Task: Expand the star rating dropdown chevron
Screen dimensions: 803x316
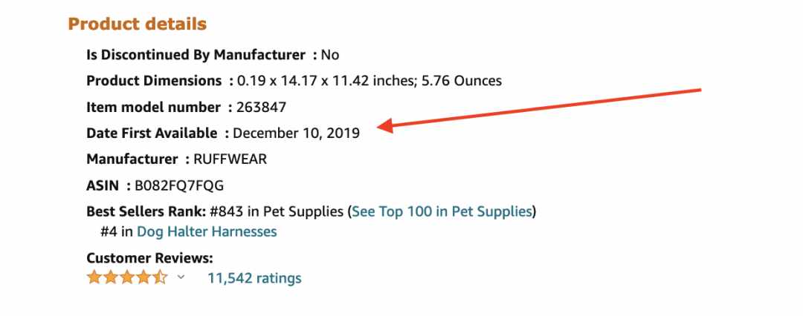Action: click(181, 277)
